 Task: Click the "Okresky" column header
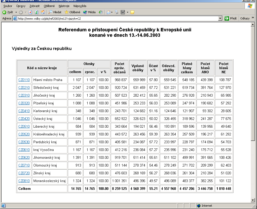pos(89,64)
